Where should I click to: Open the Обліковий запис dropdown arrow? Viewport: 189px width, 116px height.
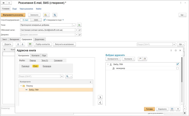pyautogui.click(x=77, y=30)
